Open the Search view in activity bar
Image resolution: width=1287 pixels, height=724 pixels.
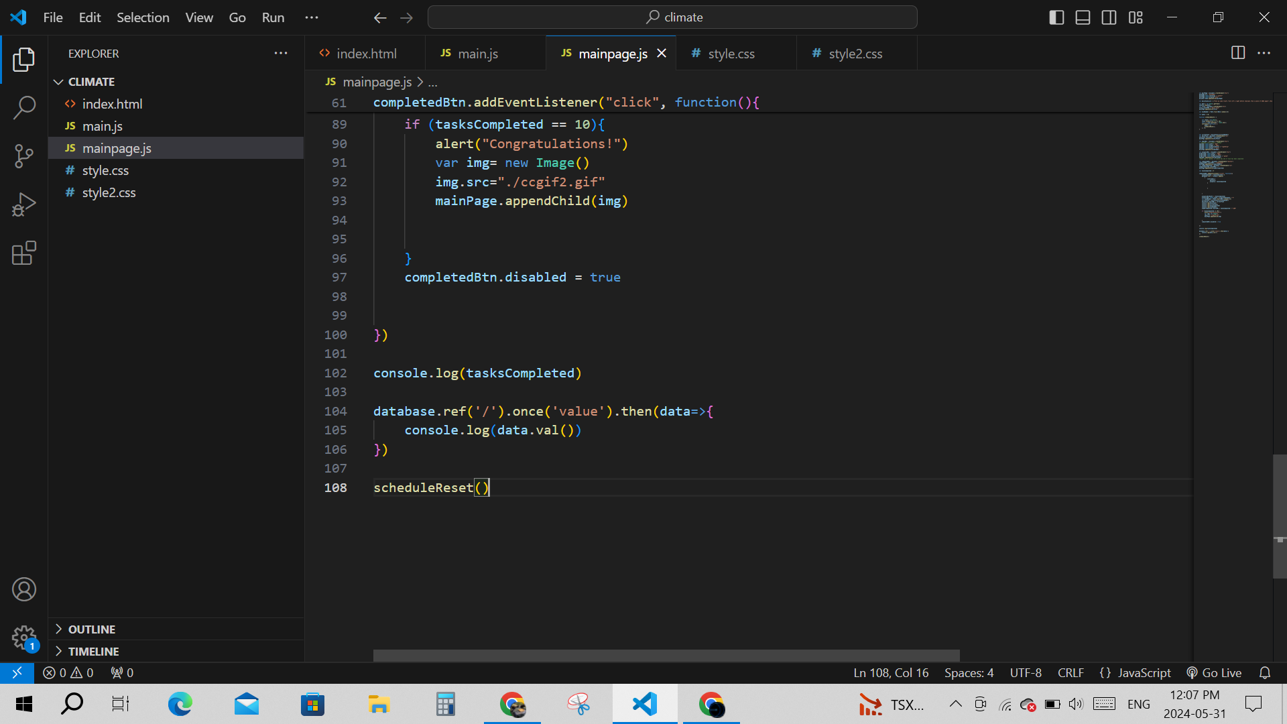(x=24, y=107)
